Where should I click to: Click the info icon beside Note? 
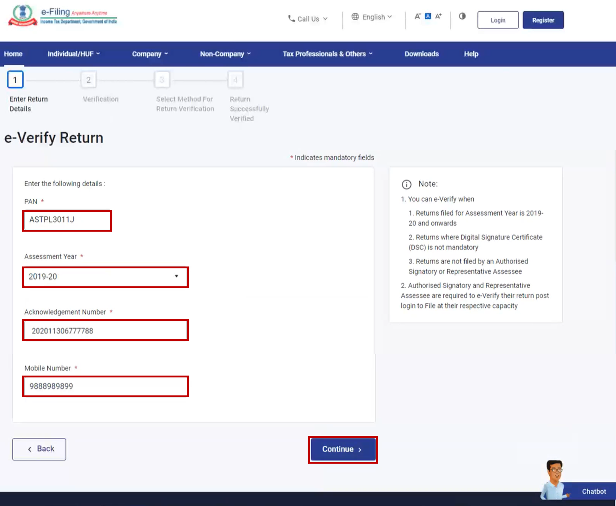pyautogui.click(x=407, y=184)
